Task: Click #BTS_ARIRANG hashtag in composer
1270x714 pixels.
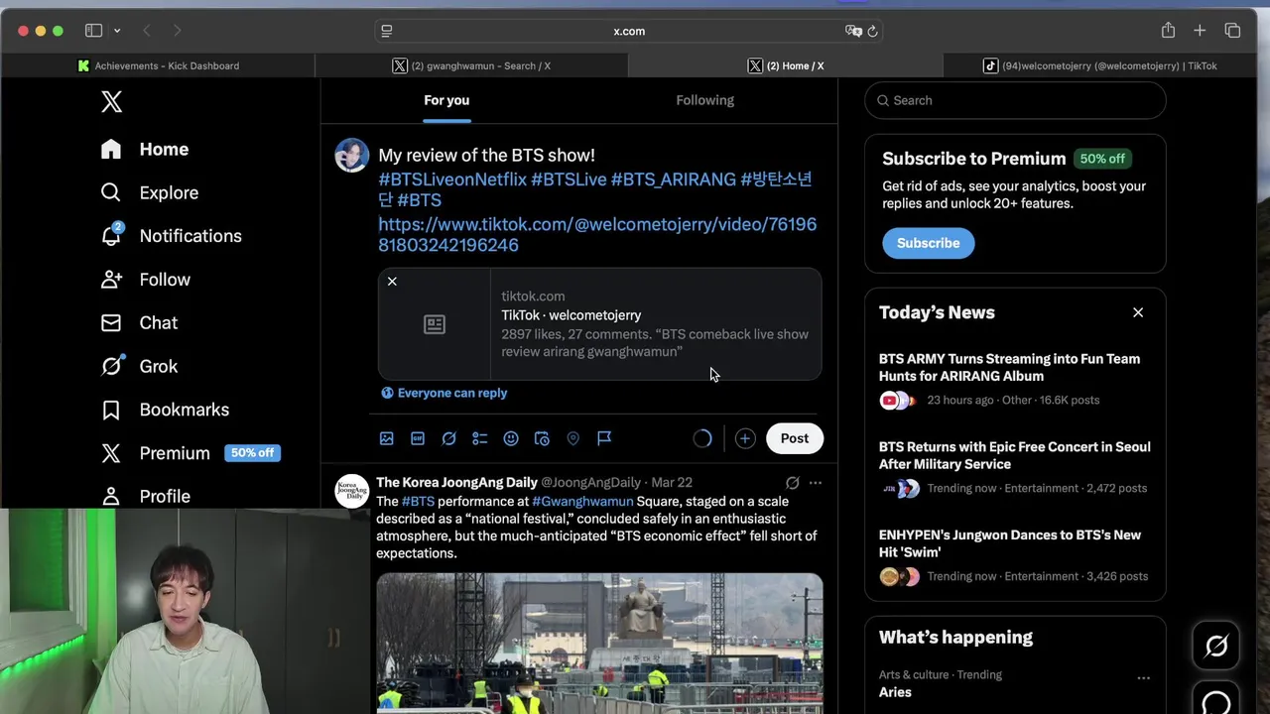Action: click(674, 179)
